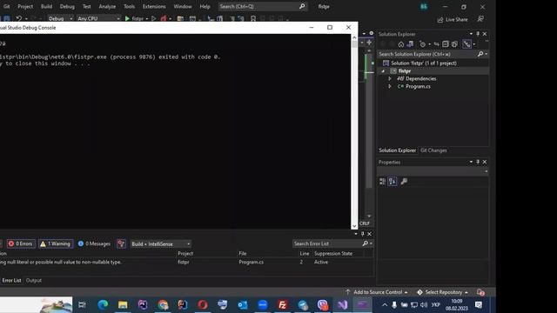
Task: Pin the Properties panel
Action: pyautogui.click(x=478, y=162)
